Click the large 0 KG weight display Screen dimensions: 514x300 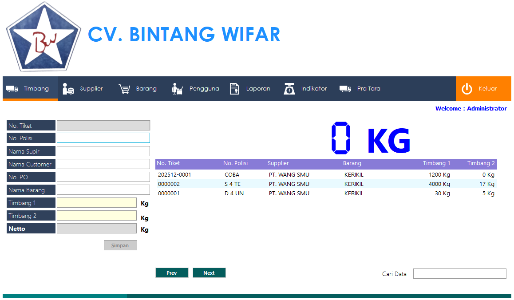click(x=371, y=138)
